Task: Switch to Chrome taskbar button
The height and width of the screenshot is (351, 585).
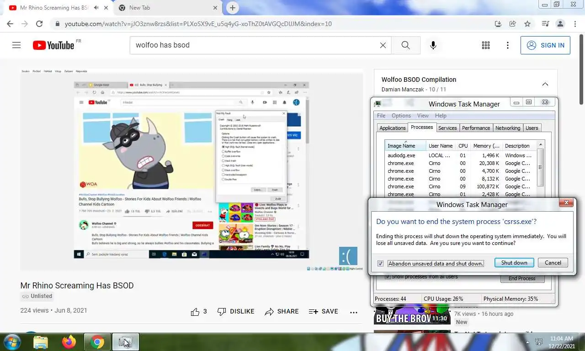Action: pos(97,342)
